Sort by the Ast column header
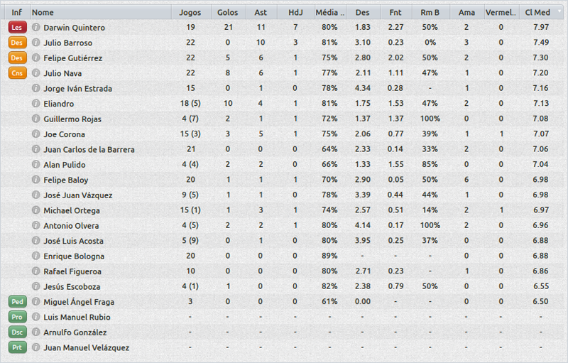 pos(261,13)
